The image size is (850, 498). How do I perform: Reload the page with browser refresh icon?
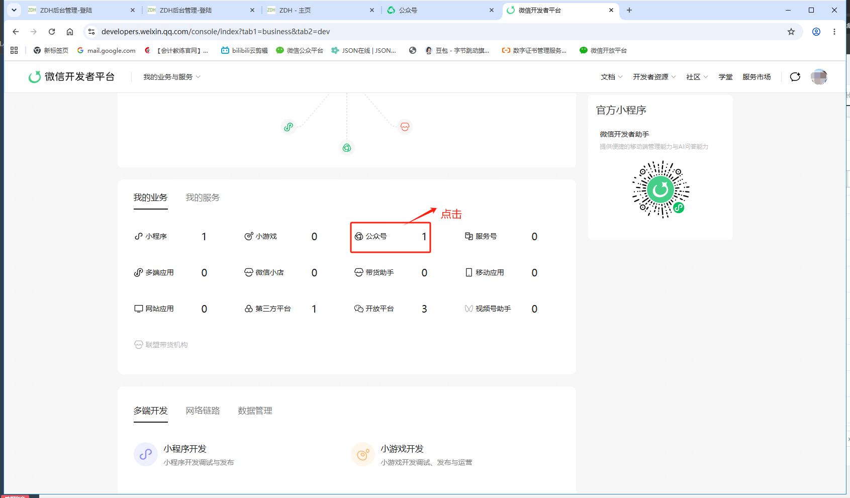[52, 32]
